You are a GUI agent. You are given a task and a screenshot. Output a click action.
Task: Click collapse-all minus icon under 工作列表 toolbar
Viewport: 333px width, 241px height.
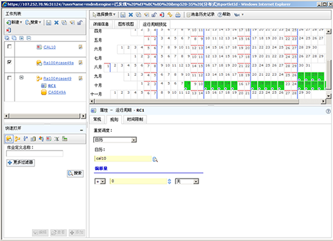click(29, 38)
